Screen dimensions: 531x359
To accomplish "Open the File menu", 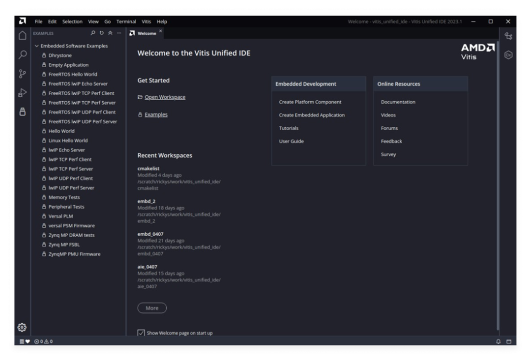I will coord(39,21).
